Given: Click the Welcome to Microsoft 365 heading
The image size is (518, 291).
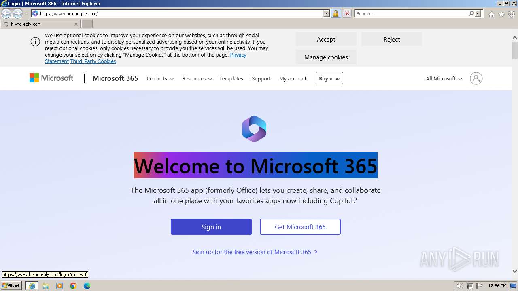Looking at the screenshot, I should 256,165.
